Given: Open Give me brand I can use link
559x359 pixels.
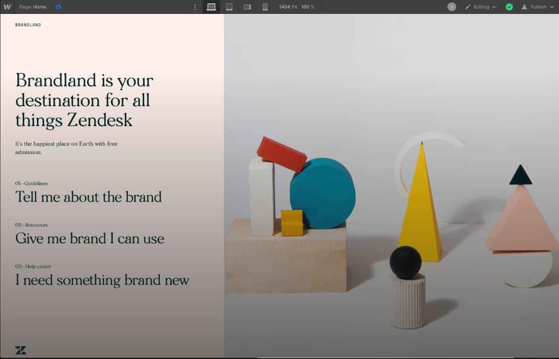Looking at the screenshot, I should click(x=90, y=239).
